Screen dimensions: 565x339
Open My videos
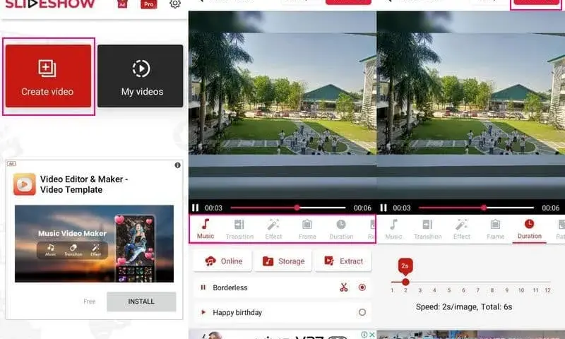coord(140,76)
